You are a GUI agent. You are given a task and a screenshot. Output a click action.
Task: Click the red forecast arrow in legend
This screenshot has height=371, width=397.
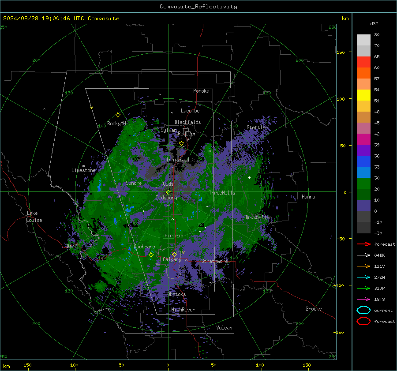coord(363,244)
